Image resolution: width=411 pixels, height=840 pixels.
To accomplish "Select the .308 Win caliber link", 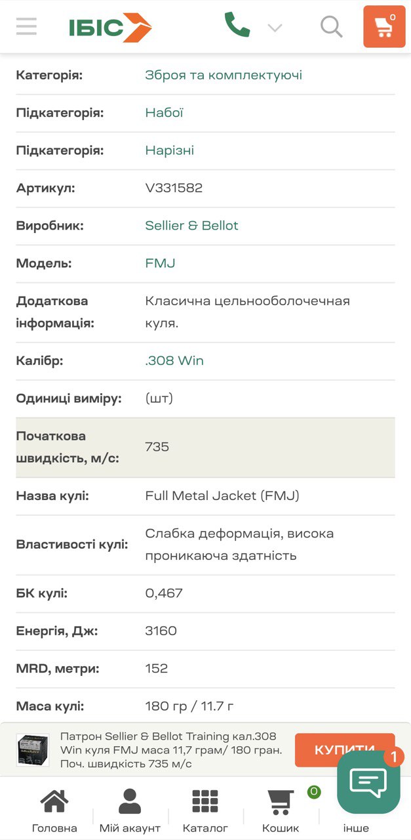I will tap(174, 361).
